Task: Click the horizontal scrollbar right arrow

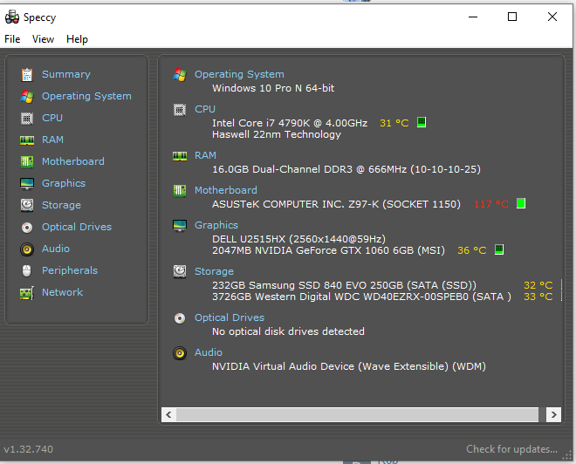Action: click(552, 414)
